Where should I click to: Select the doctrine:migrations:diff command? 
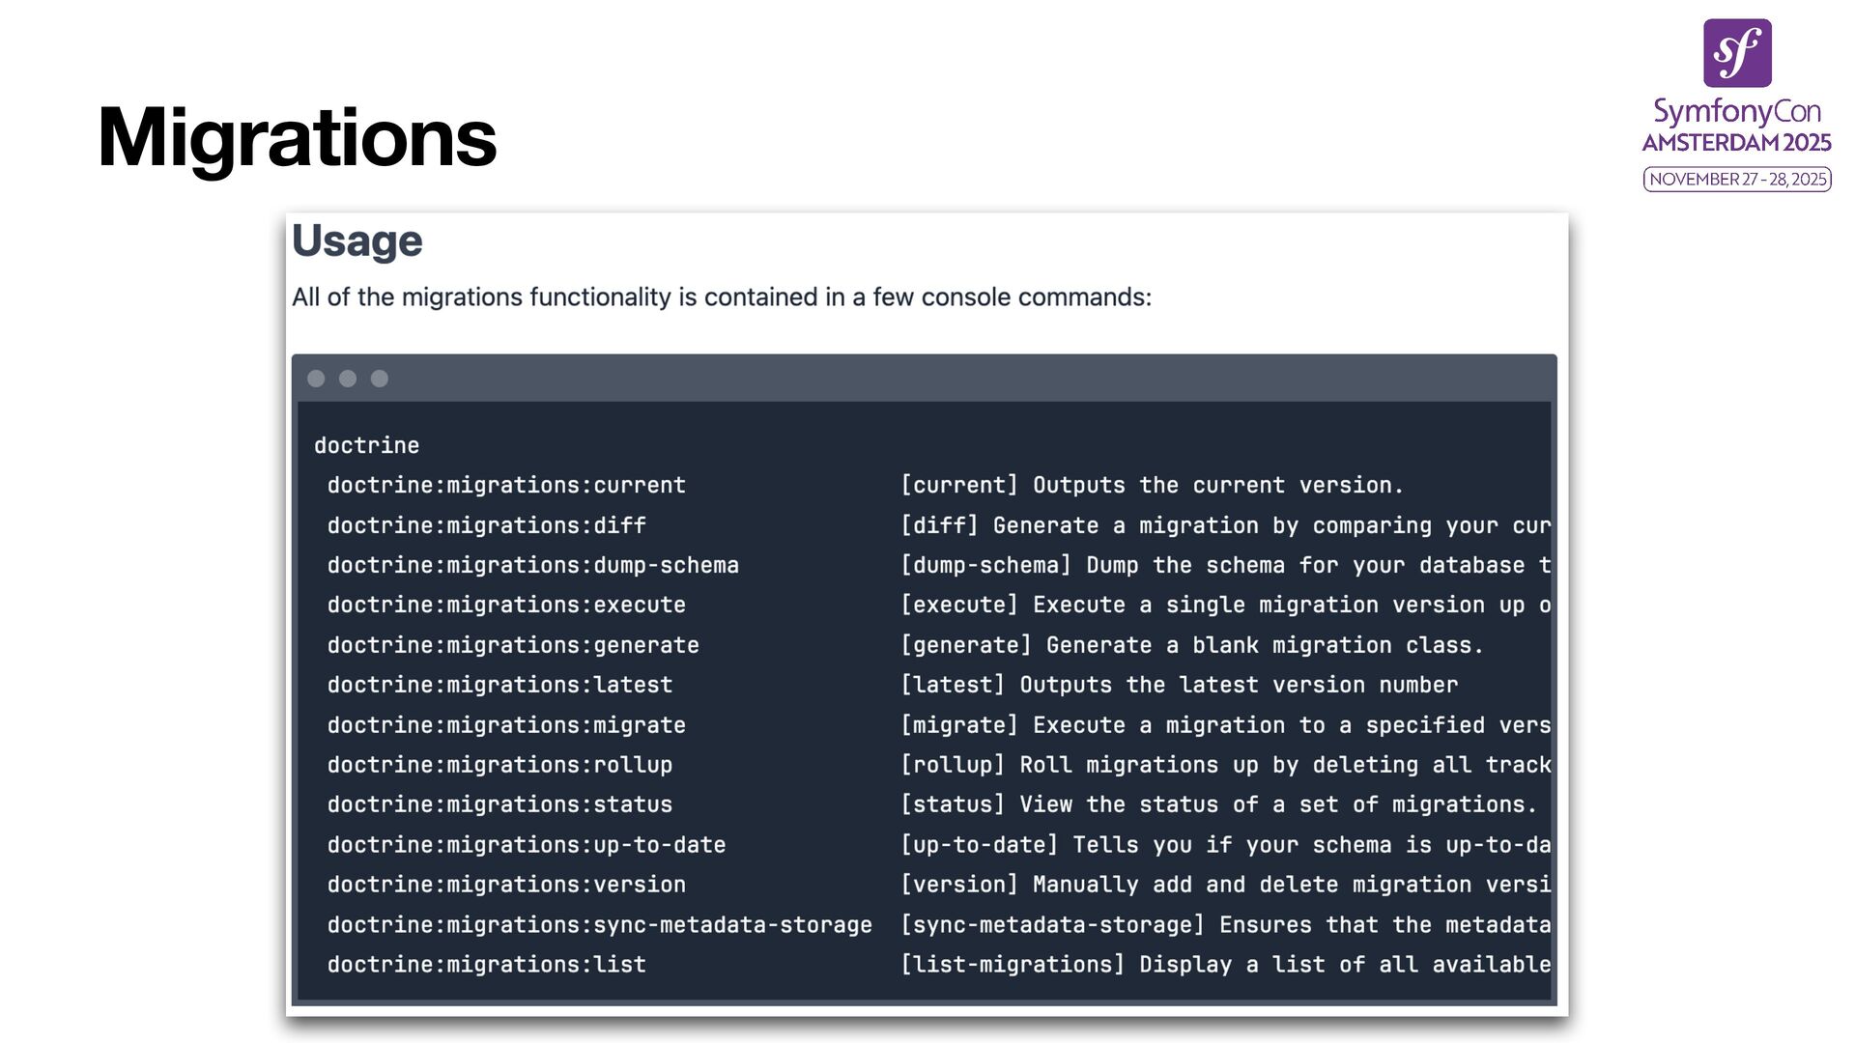[486, 525]
